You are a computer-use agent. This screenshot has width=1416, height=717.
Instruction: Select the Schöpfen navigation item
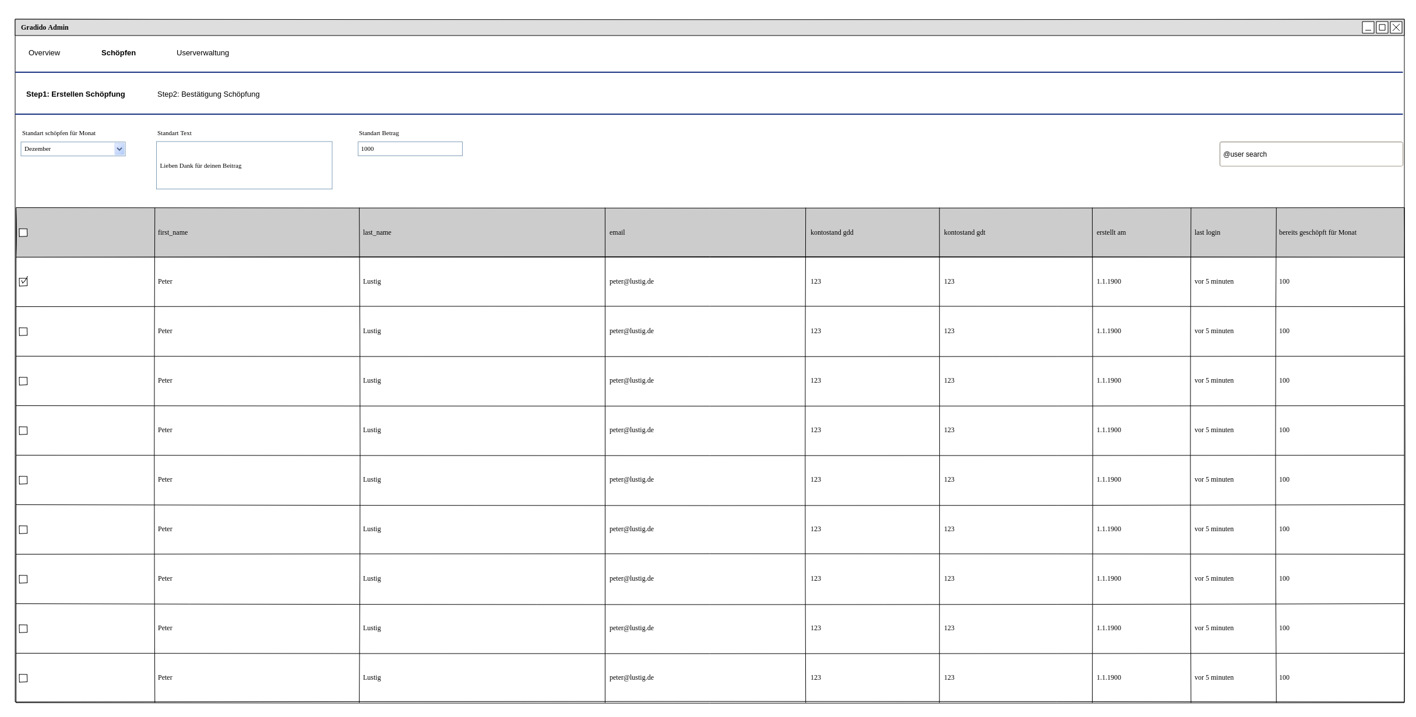tap(118, 53)
